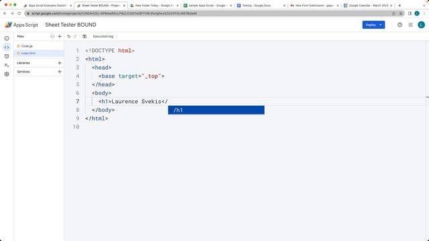Click the Services section label
Image resolution: width=429 pixels, height=241 pixels.
23,72
